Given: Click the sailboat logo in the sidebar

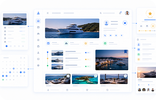Looking at the screenshot, I should click(38, 13).
